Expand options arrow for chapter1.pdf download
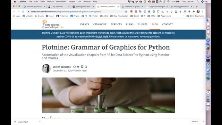This screenshot has height=125, width=222. [x=40, y=122]
